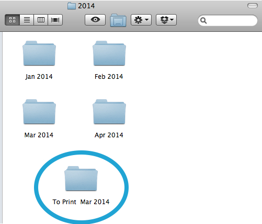This screenshot has width=262, height=224.
Task: Click the toolbar toggle pill button
Action: (x=253, y=6)
